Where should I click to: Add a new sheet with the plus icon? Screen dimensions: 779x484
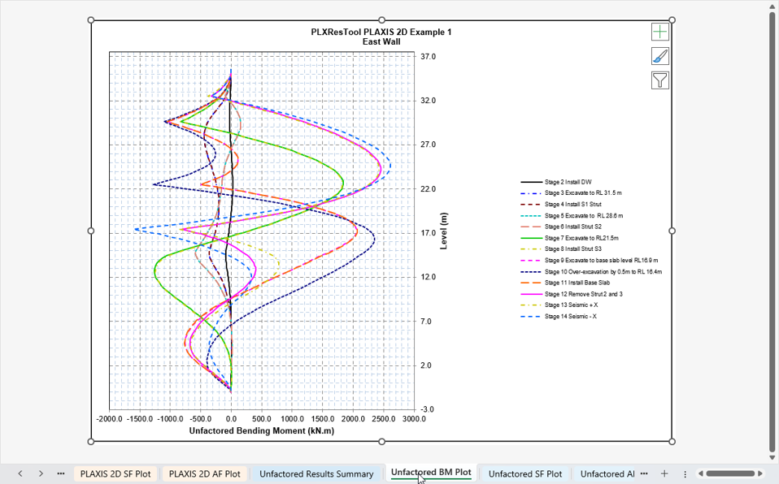664,473
